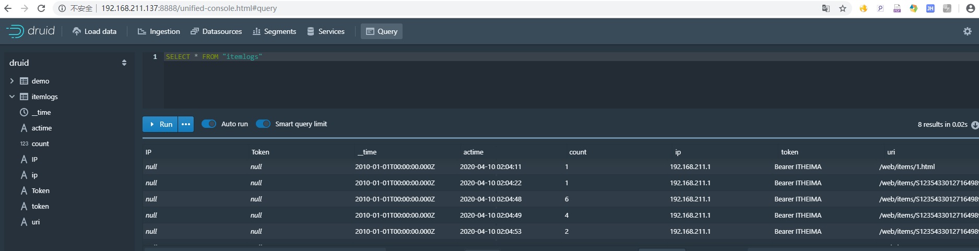The image size is (979, 251).
Task: Open the druid schema dropdown
Action: (x=124, y=63)
